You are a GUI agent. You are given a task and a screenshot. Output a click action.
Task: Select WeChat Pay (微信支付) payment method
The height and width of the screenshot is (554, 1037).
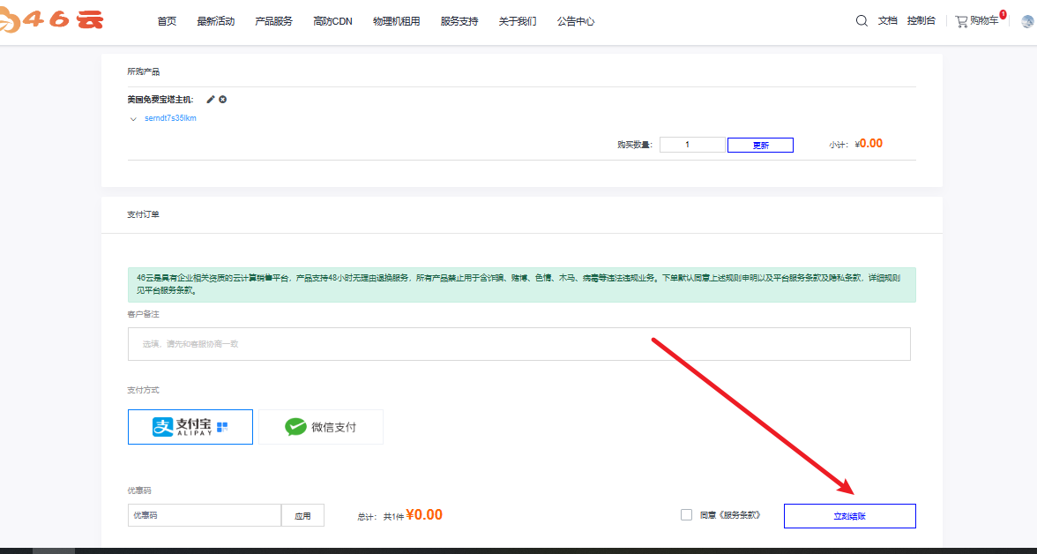tap(321, 427)
